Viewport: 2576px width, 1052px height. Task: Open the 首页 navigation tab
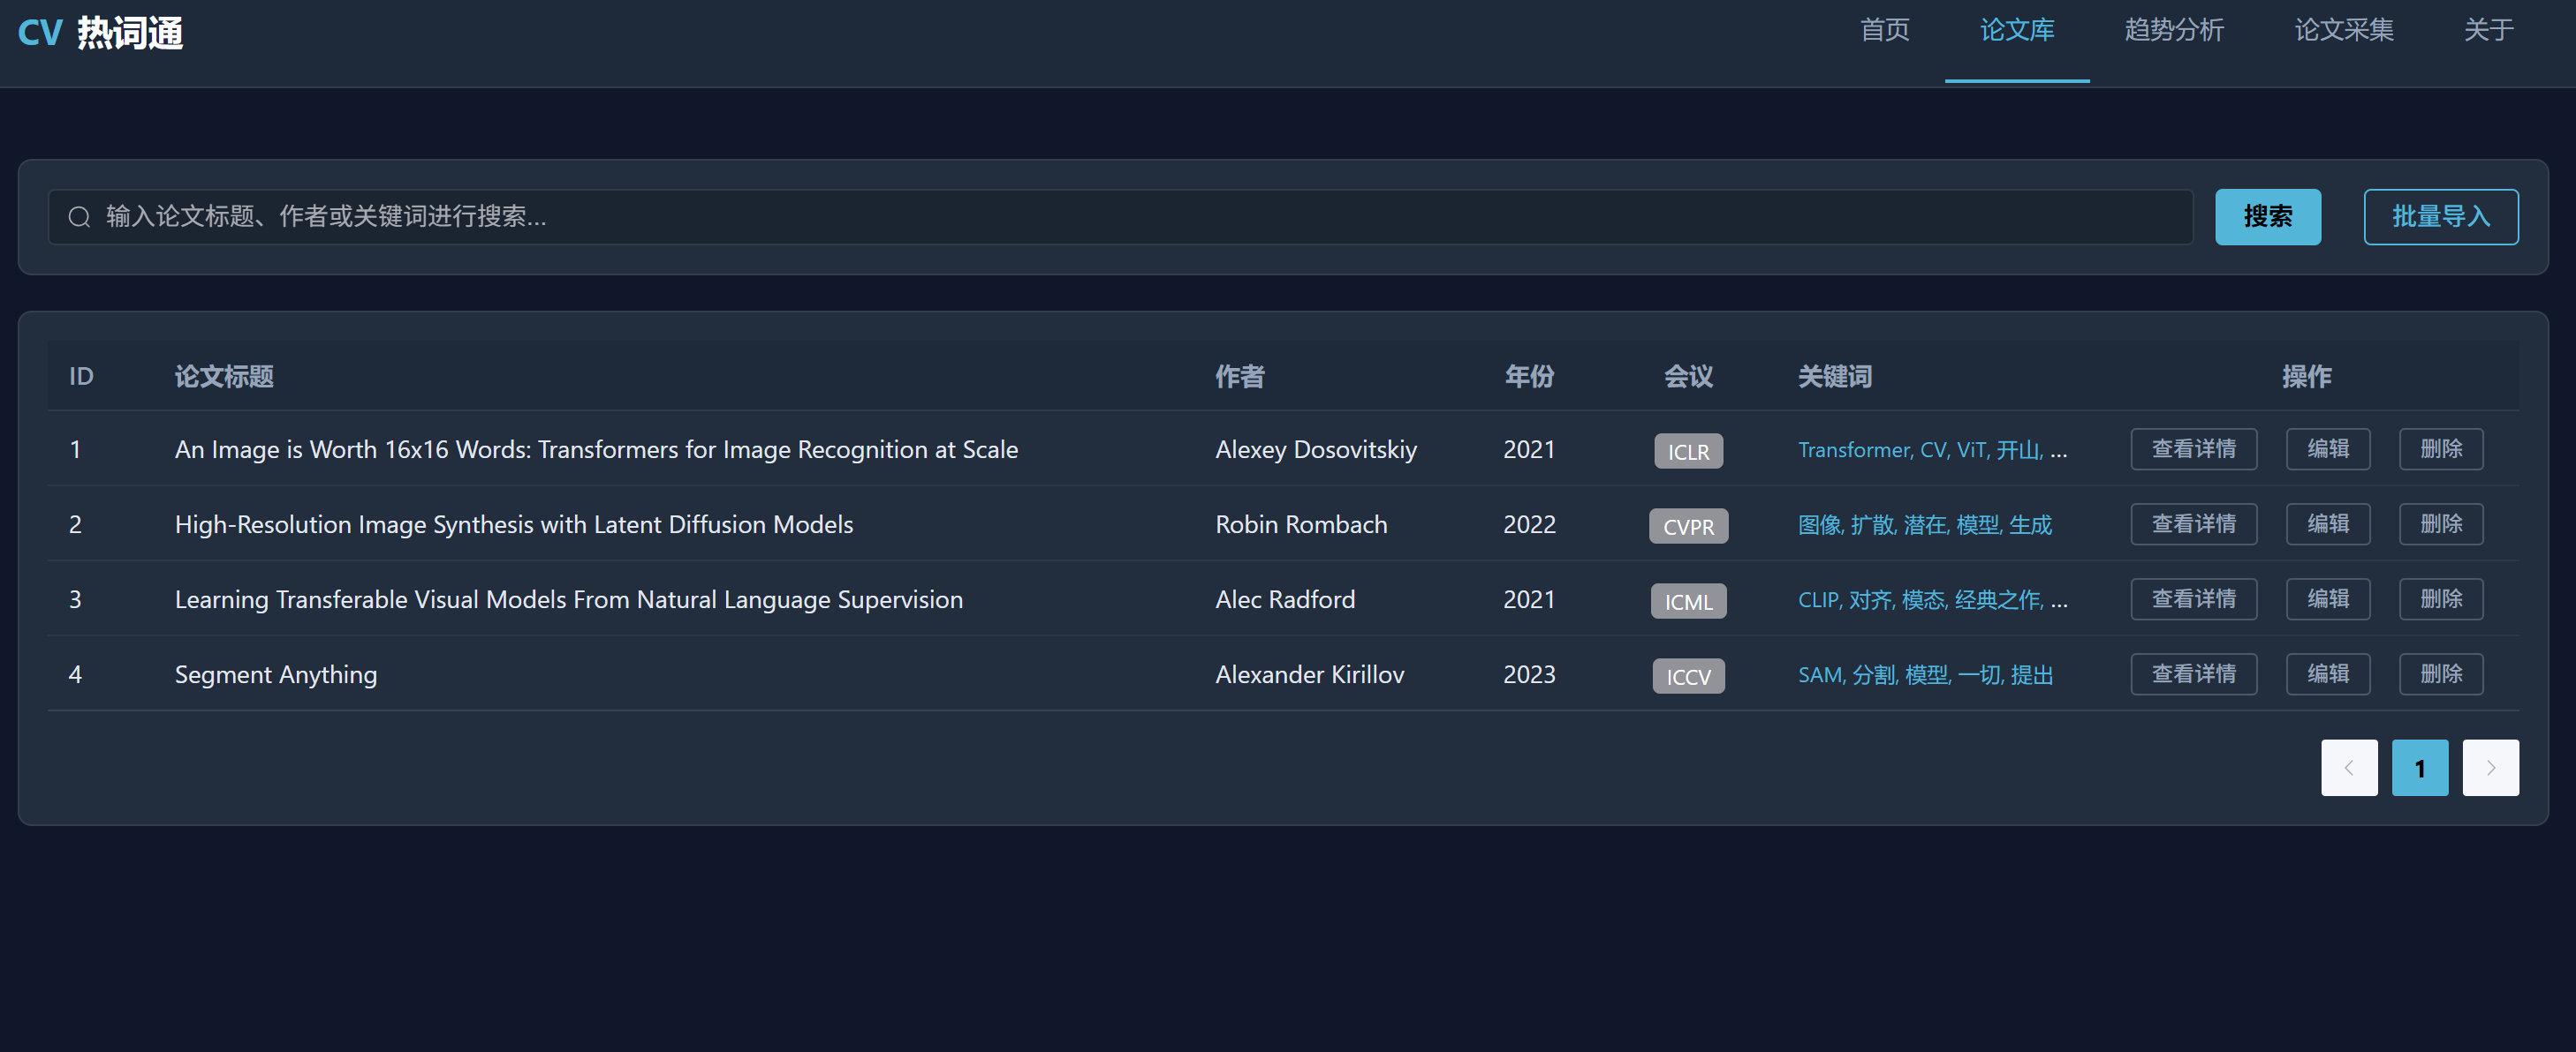point(1884,30)
